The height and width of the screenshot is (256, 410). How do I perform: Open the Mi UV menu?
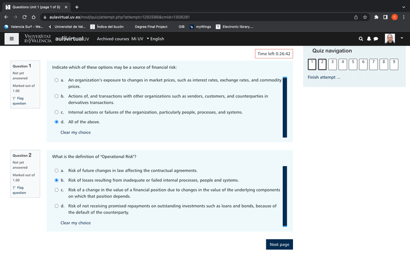pos(137,39)
